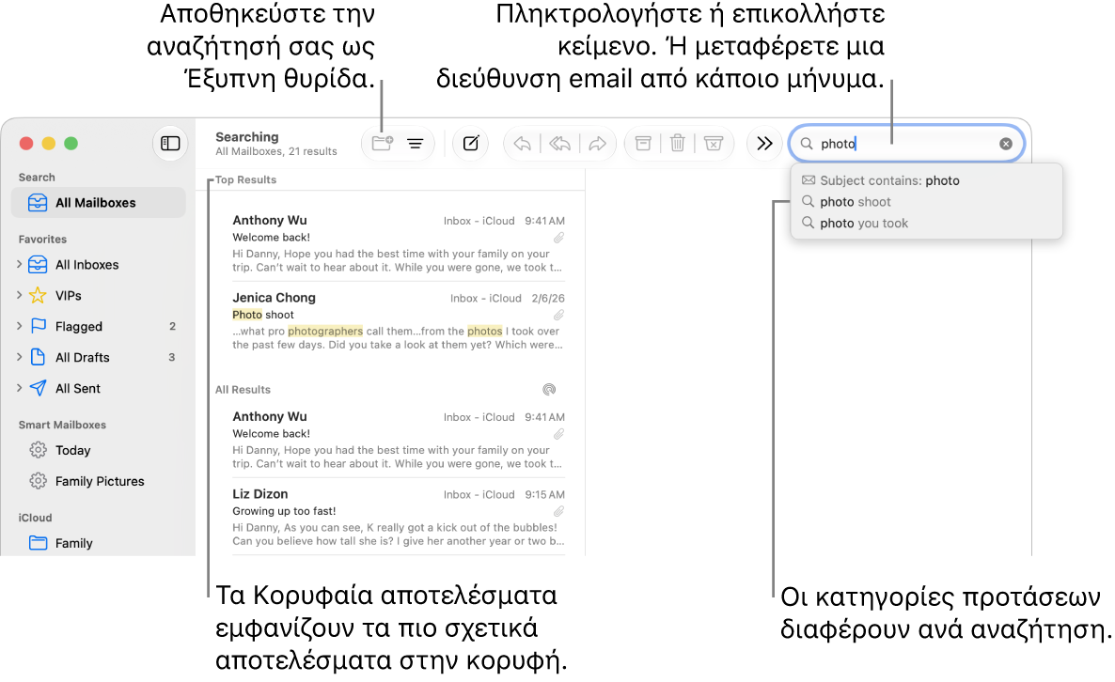The image size is (1115, 682).
Task: Click the Top Results section header
Action: pos(246,179)
